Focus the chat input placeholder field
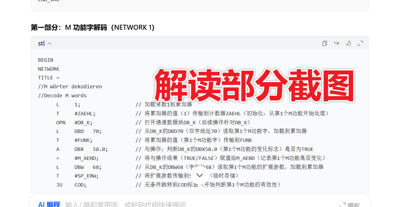The width and height of the screenshot is (398, 207). coord(125,204)
